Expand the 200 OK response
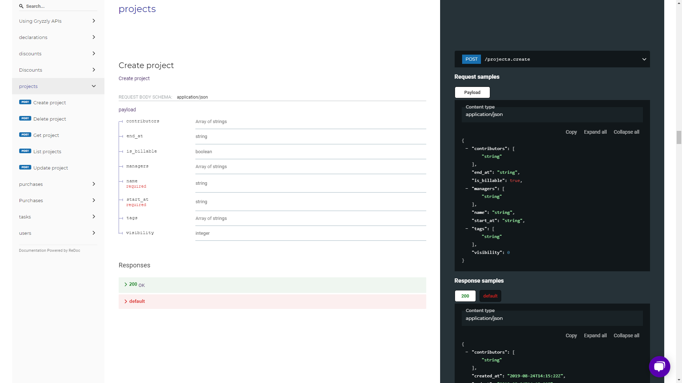 (272, 285)
